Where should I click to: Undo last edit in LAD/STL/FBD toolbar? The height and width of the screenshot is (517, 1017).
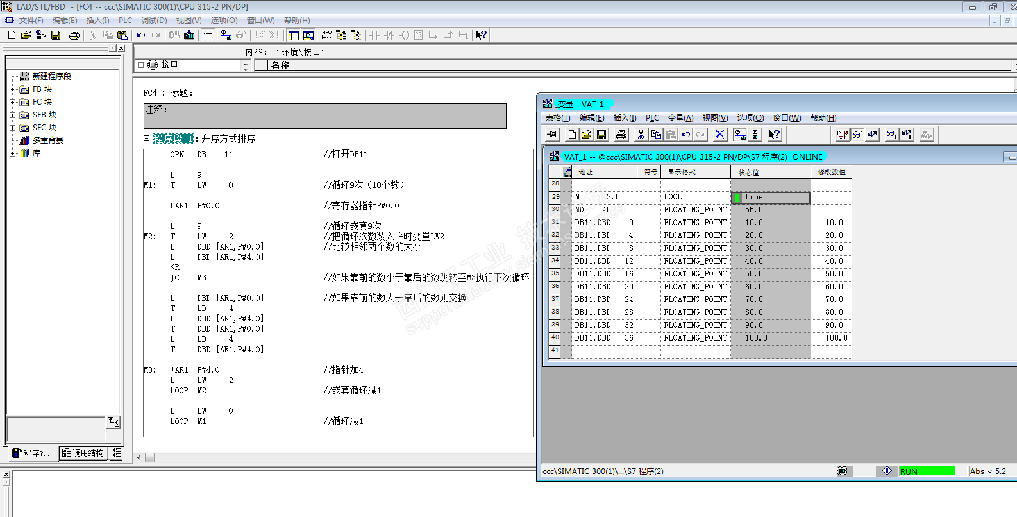coord(141,35)
